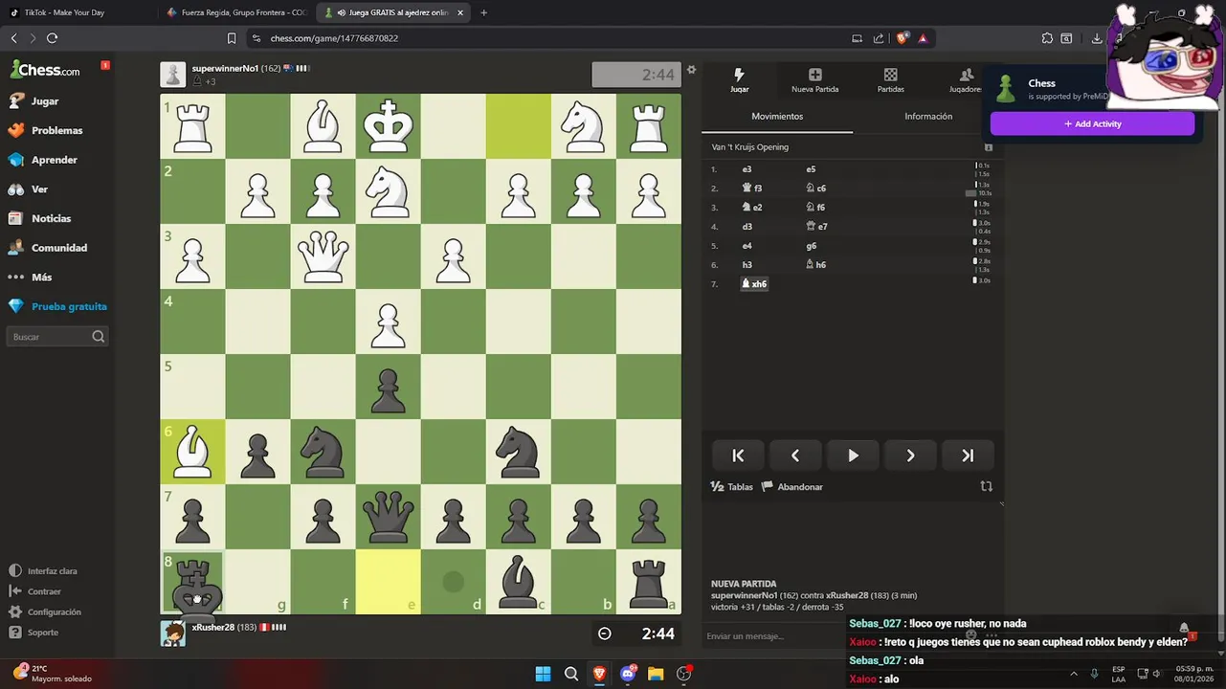The width and height of the screenshot is (1226, 689).
Task: Go back one move
Action: pos(795,456)
